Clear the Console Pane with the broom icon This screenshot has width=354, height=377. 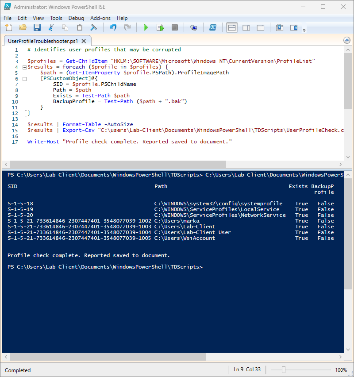tap(93, 27)
